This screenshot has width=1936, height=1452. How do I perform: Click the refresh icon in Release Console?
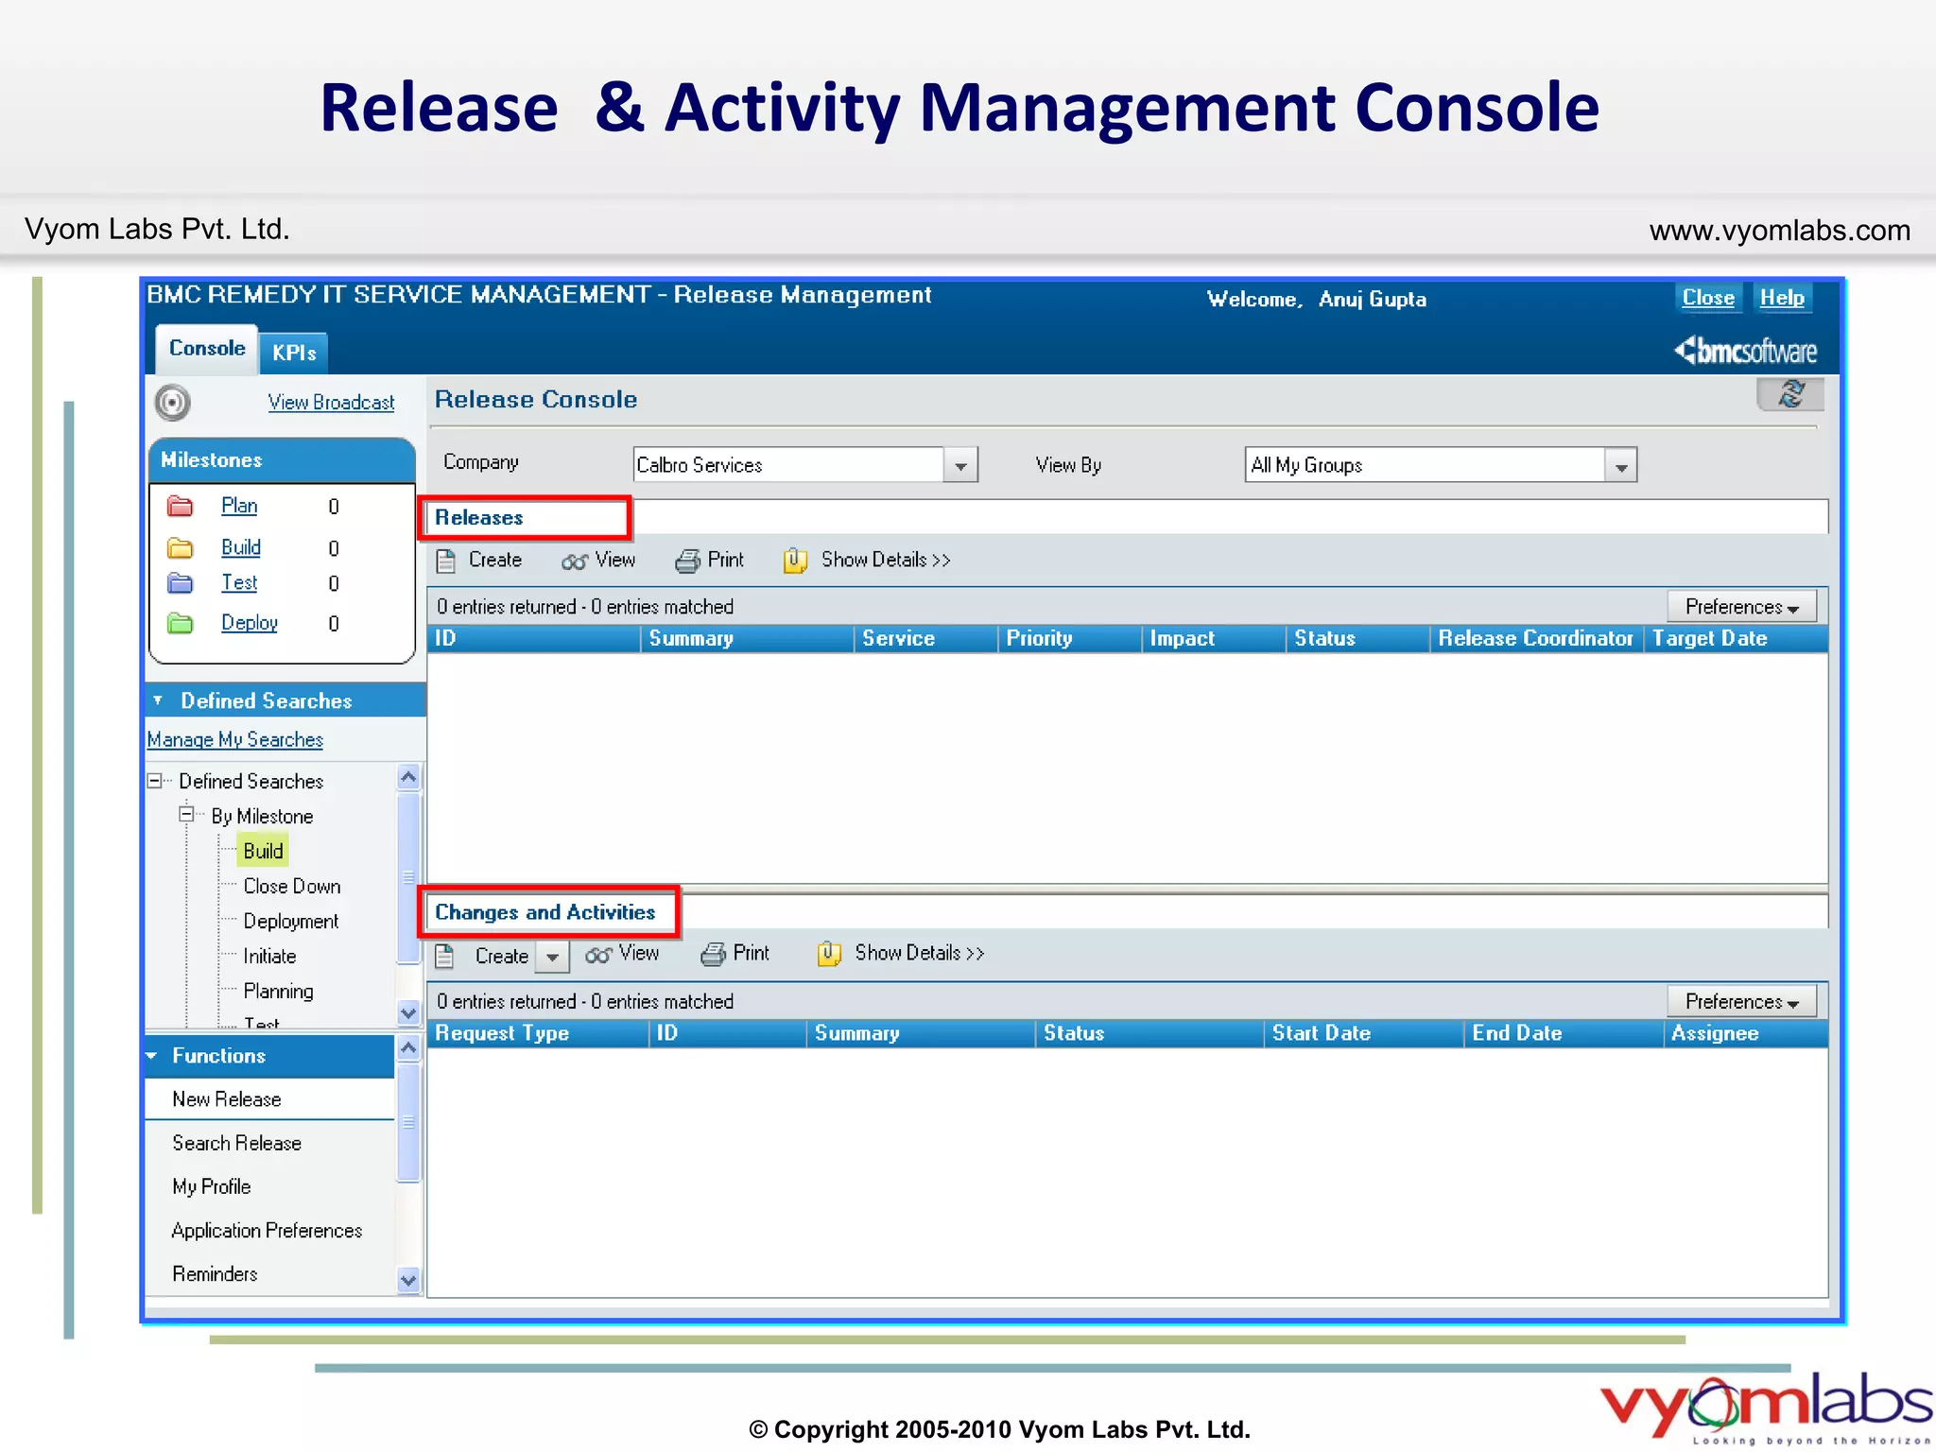(x=1790, y=394)
